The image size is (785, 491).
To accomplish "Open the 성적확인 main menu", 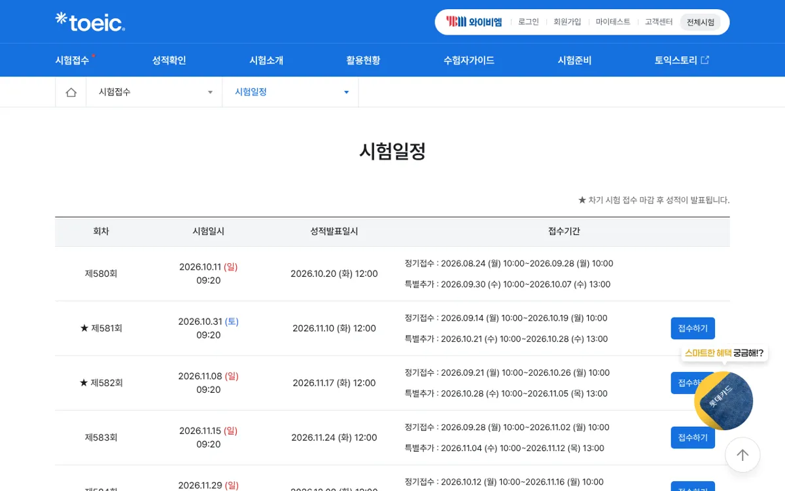I will point(169,60).
